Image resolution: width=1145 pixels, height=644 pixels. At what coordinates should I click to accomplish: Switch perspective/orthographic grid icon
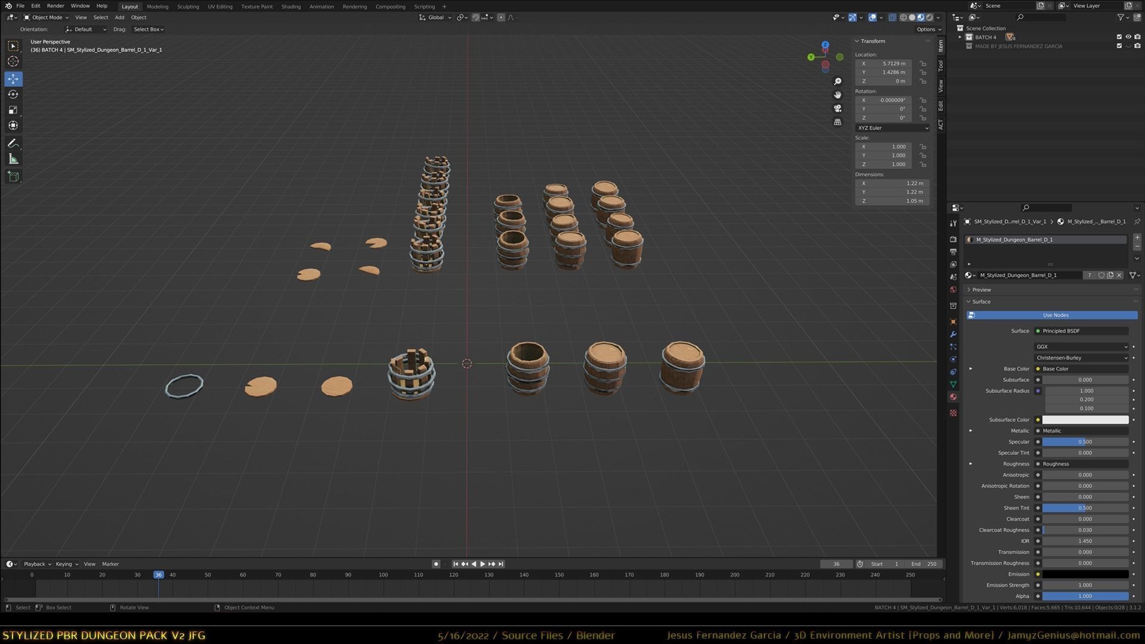(838, 122)
